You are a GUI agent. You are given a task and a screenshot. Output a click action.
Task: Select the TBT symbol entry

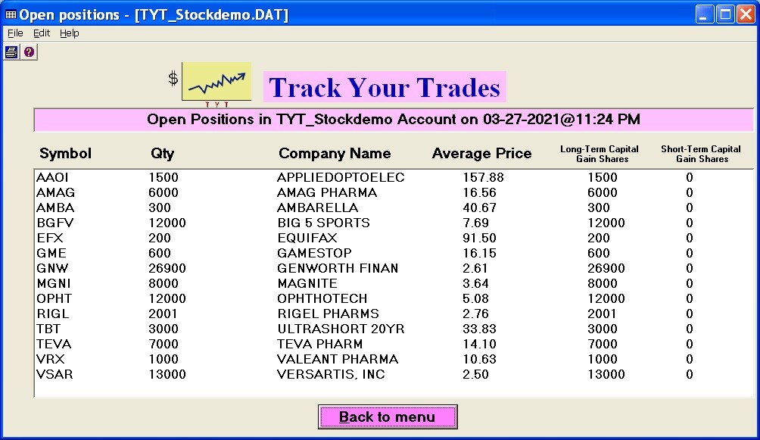click(48, 329)
